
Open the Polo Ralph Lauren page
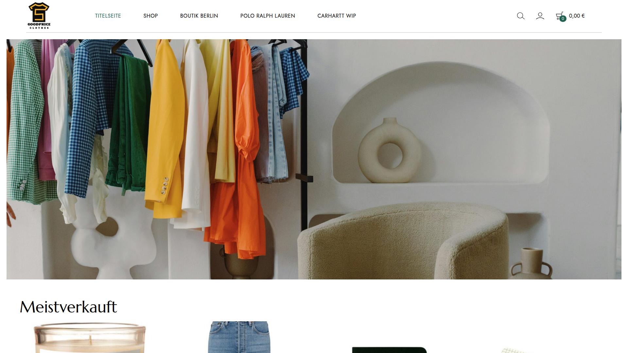(268, 16)
